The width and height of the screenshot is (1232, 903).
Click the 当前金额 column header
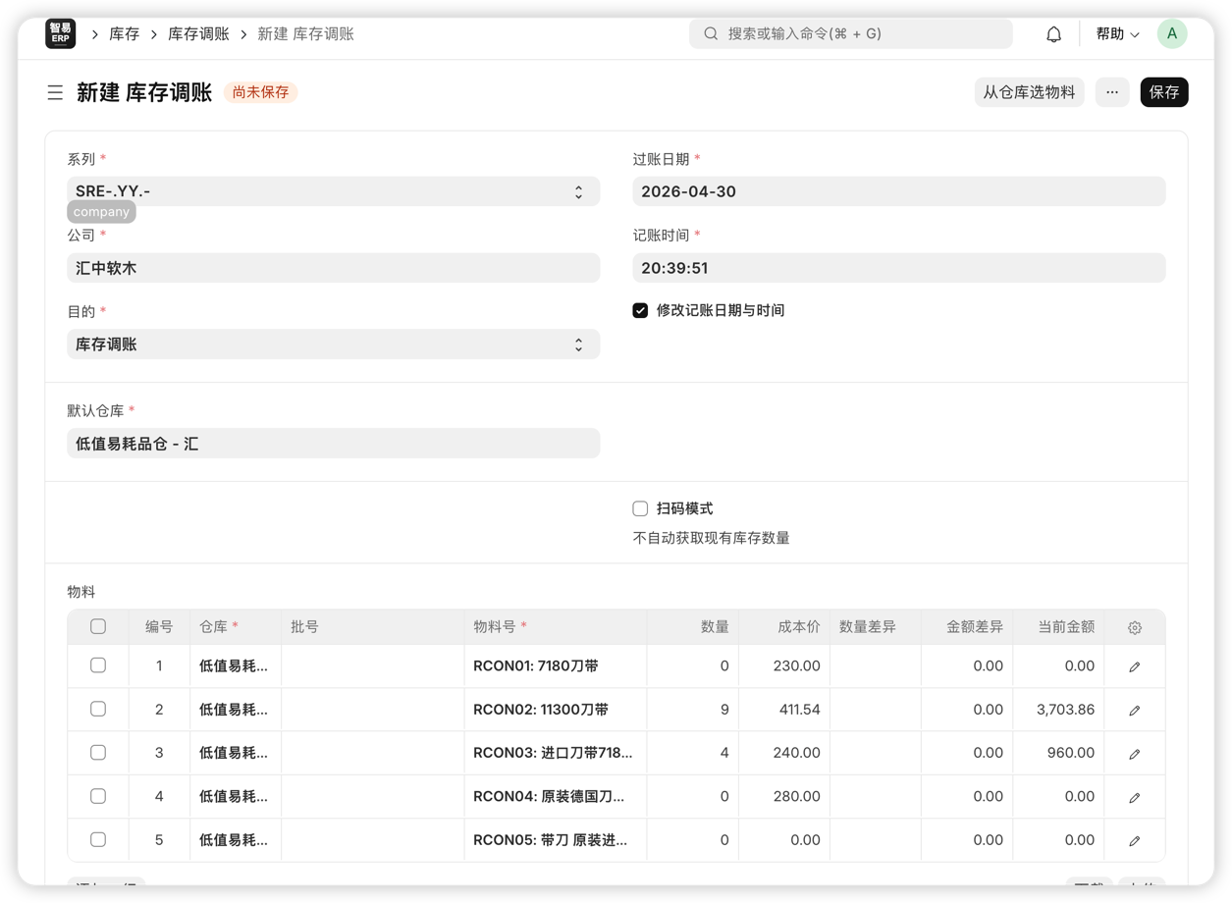click(x=1058, y=626)
